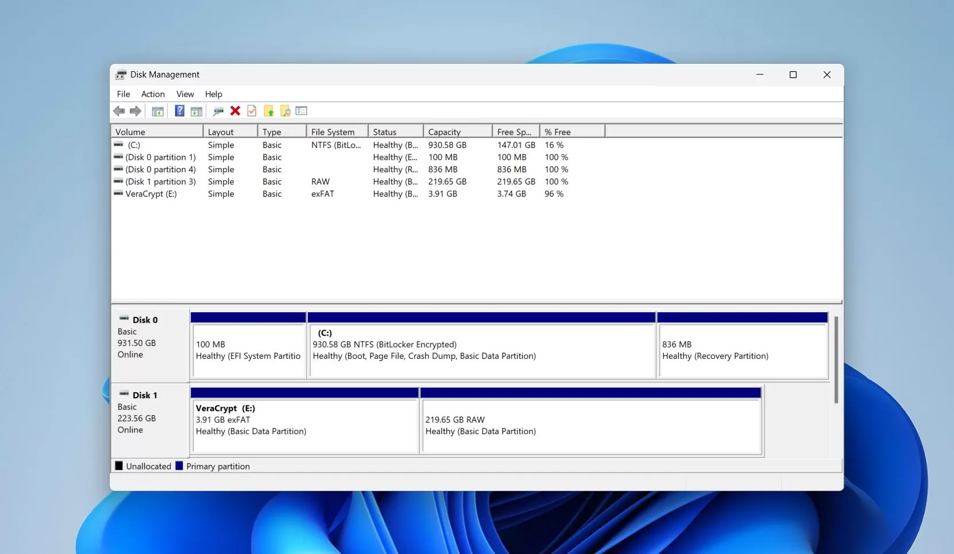Image resolution: width=954 pixels, height=554 pixels.
Task: Sort by the Volume column header
Action: point(157,131)
